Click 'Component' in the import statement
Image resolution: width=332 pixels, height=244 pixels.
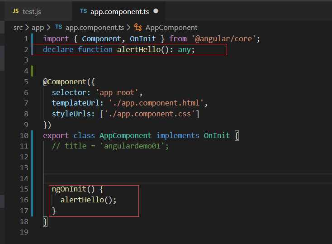[101, 39]
